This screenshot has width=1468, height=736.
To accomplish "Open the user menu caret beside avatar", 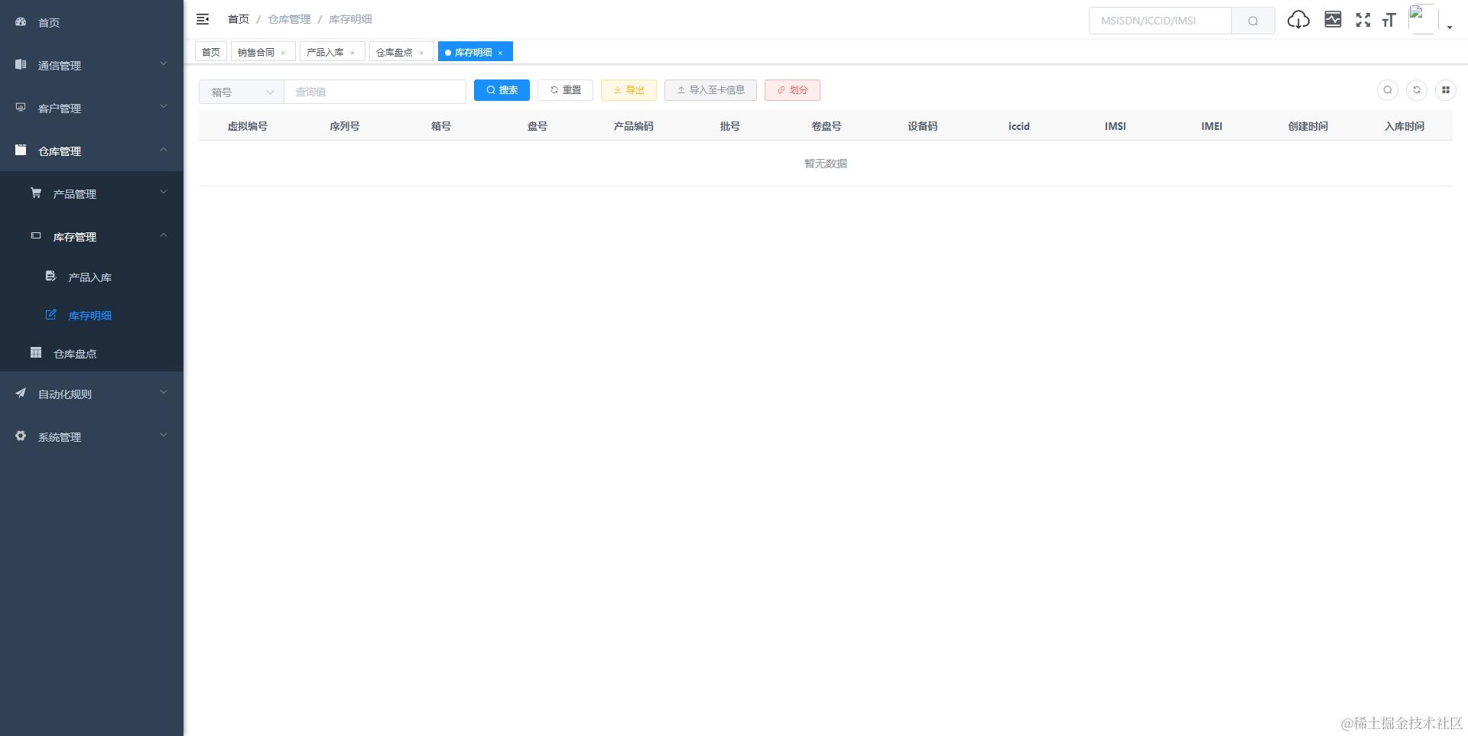I will point(1450,28).
